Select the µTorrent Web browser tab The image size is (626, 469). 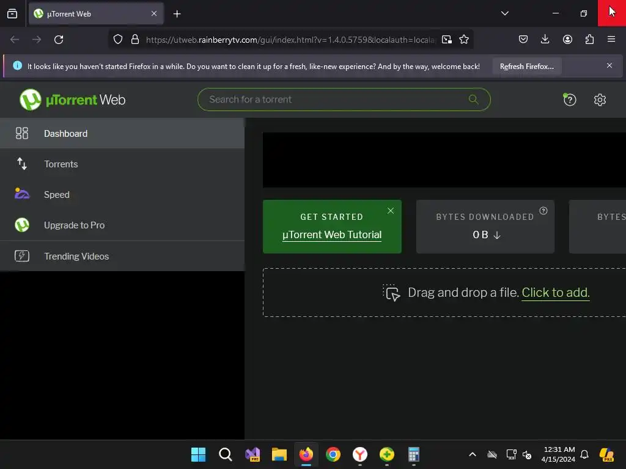pos(96,13)
